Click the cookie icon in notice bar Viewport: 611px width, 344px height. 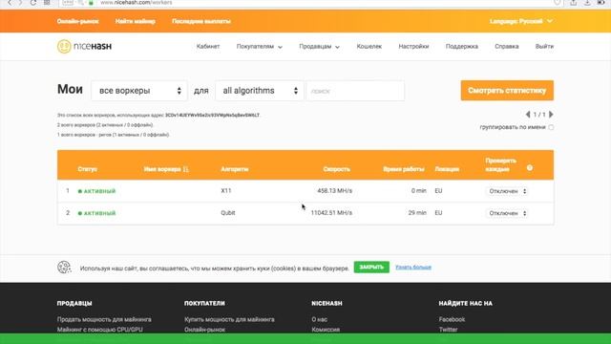click(x=64, y=268)
